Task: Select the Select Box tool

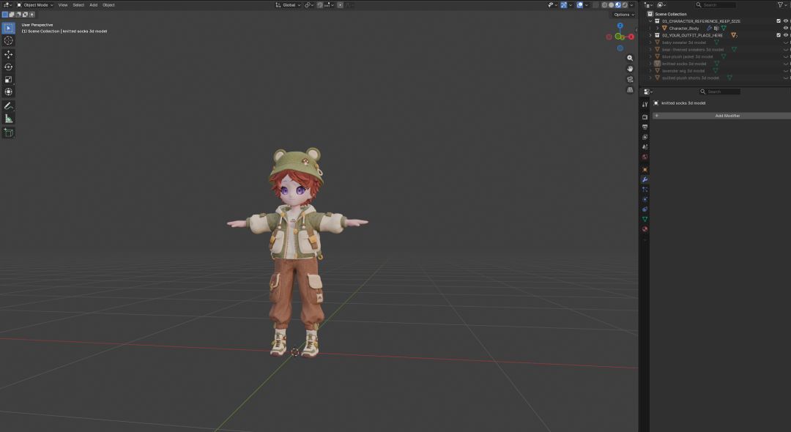Action: click(9, 29)
